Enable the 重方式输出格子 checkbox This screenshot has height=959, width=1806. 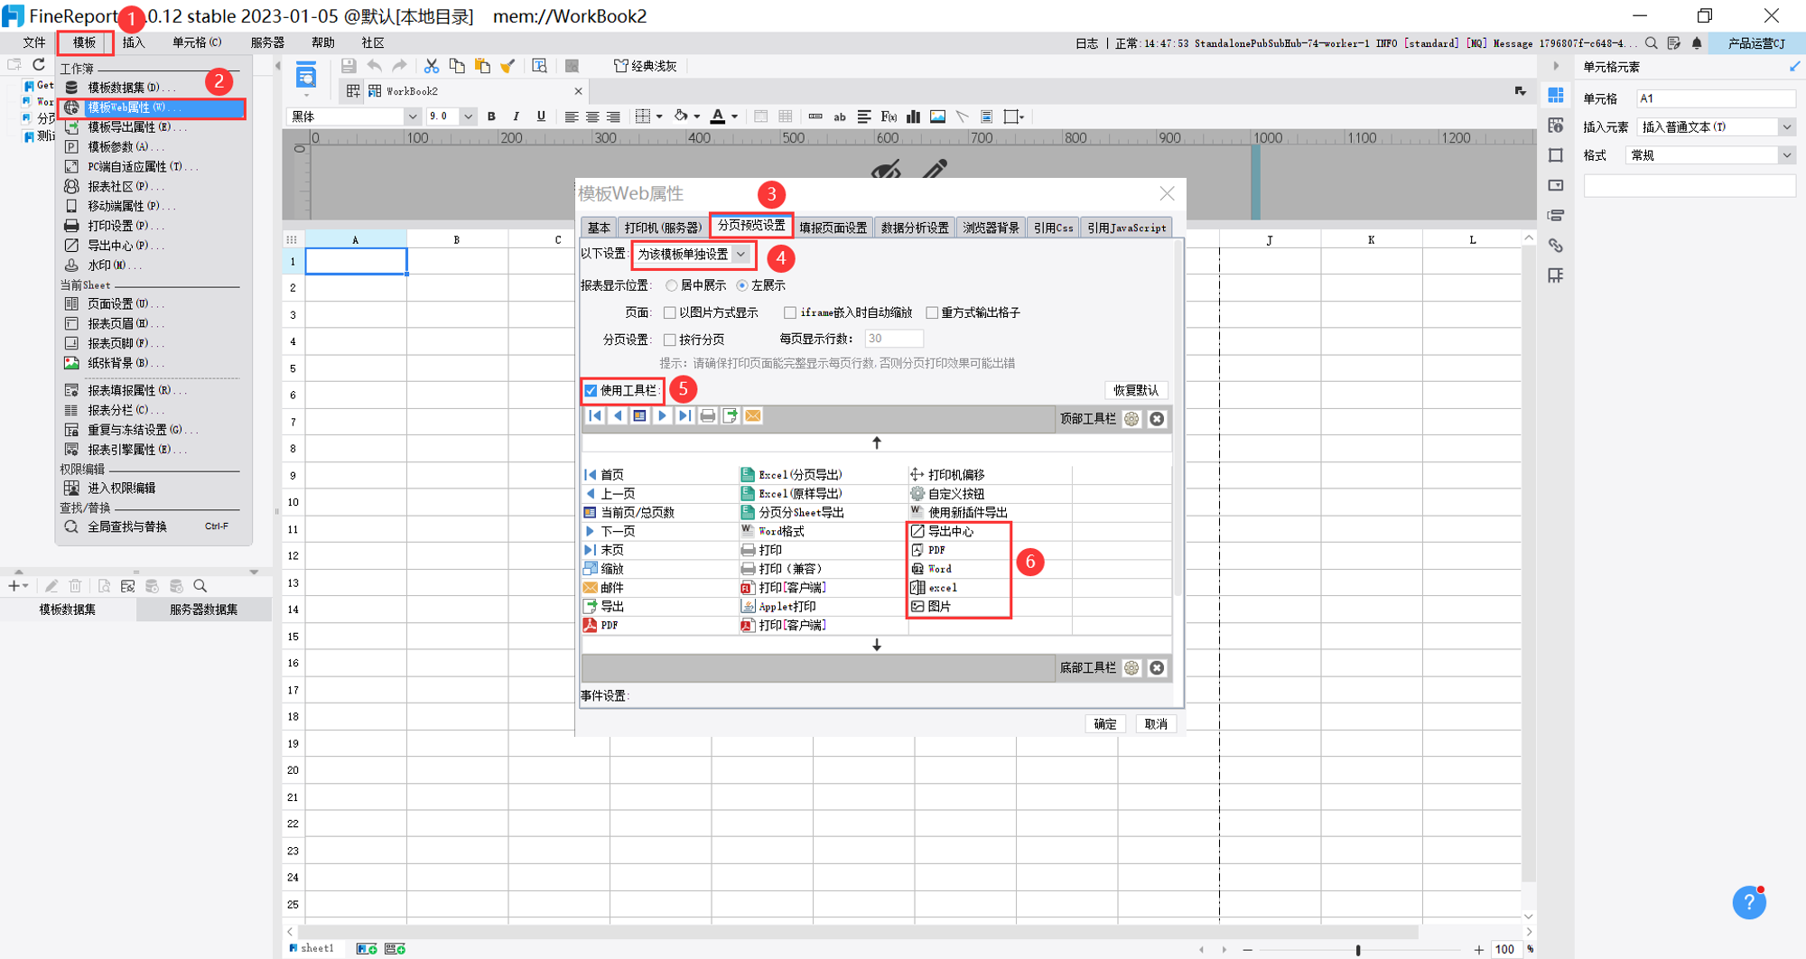pyautogui.click(x=932, y=312)
